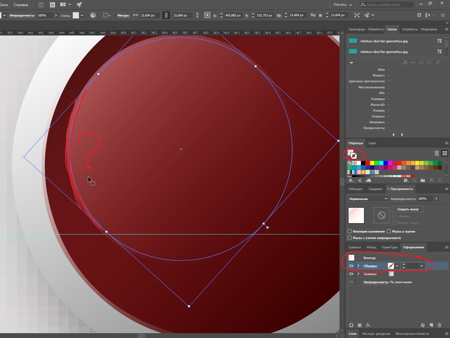Click the recolor artwork wheel icon

click(93, 15)
